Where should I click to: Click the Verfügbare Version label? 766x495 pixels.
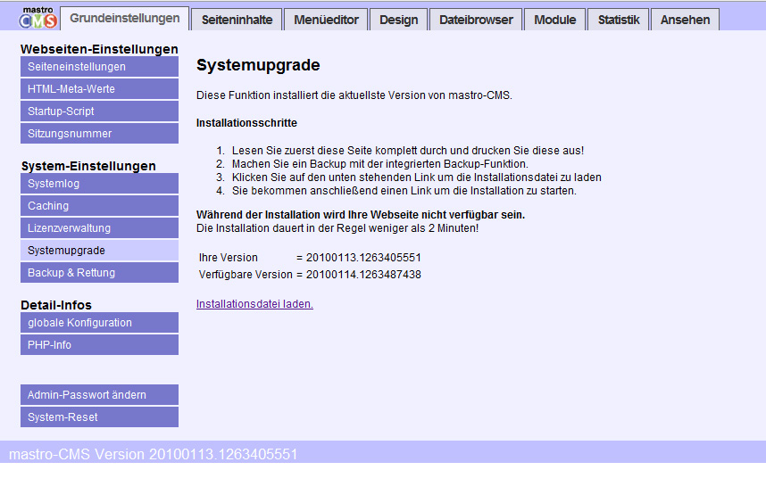tap(246, 275)
